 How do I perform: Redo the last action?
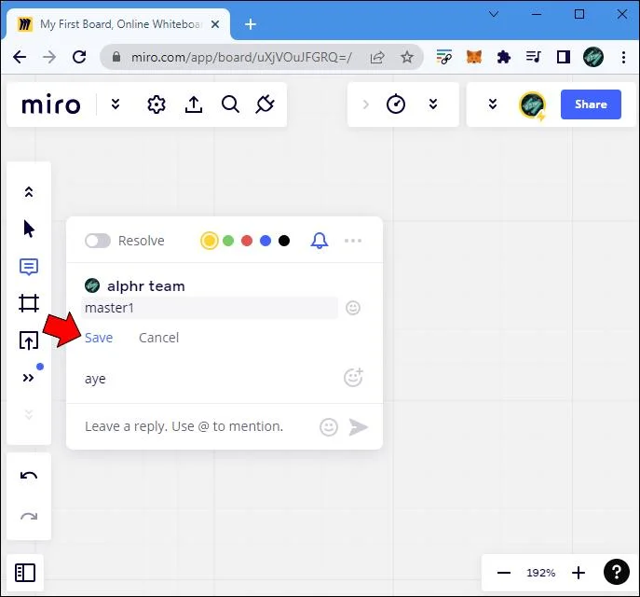coord(29,517)
